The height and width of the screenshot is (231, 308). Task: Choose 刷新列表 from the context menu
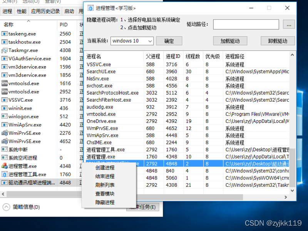click(105, 185)
